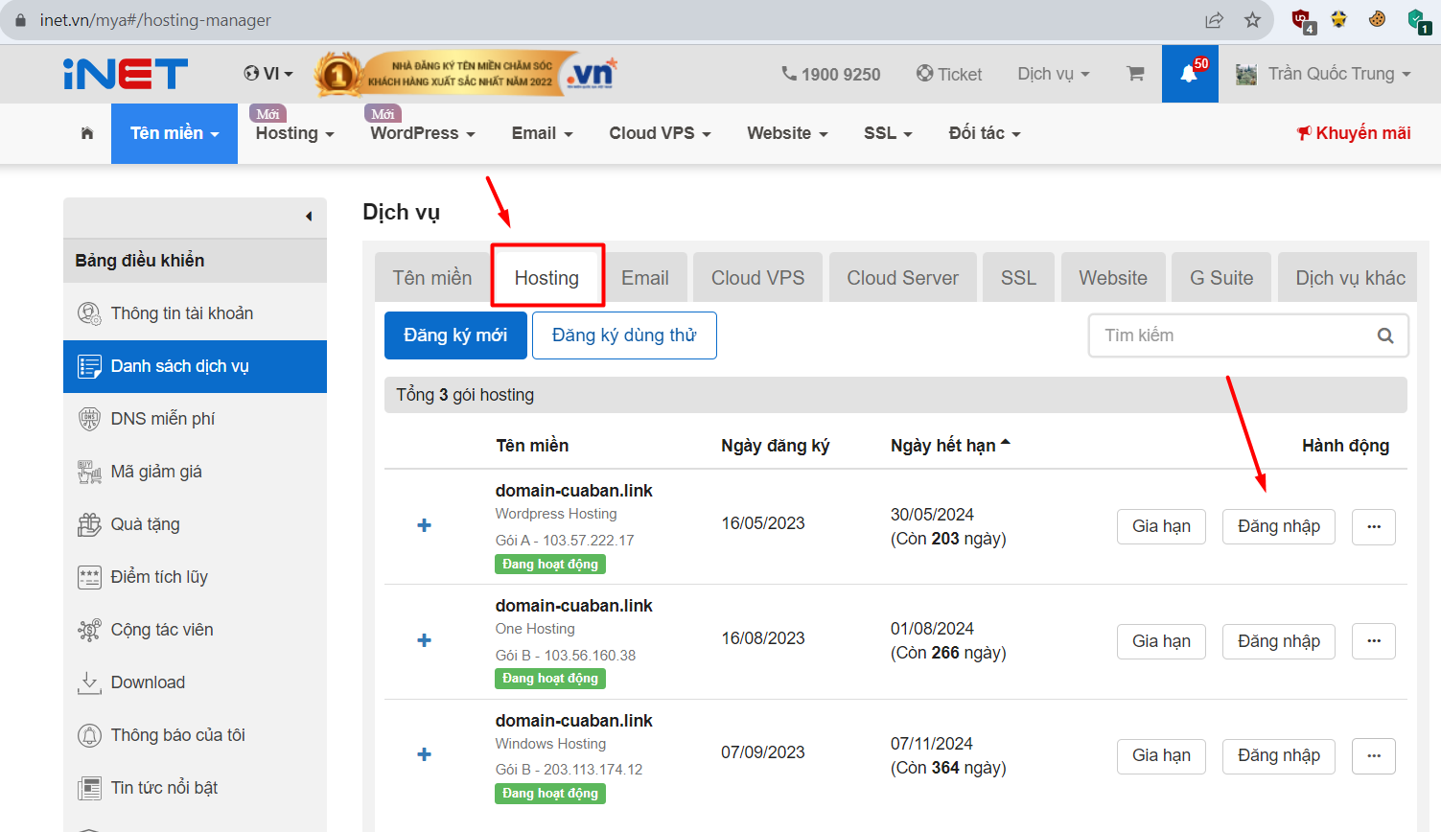Collapse the sidebar with arrow icon

point(309,217)
